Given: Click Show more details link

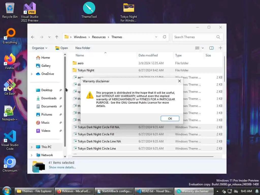Looking at the screenshot, I should pyautogui.click(x=62, y=167).
